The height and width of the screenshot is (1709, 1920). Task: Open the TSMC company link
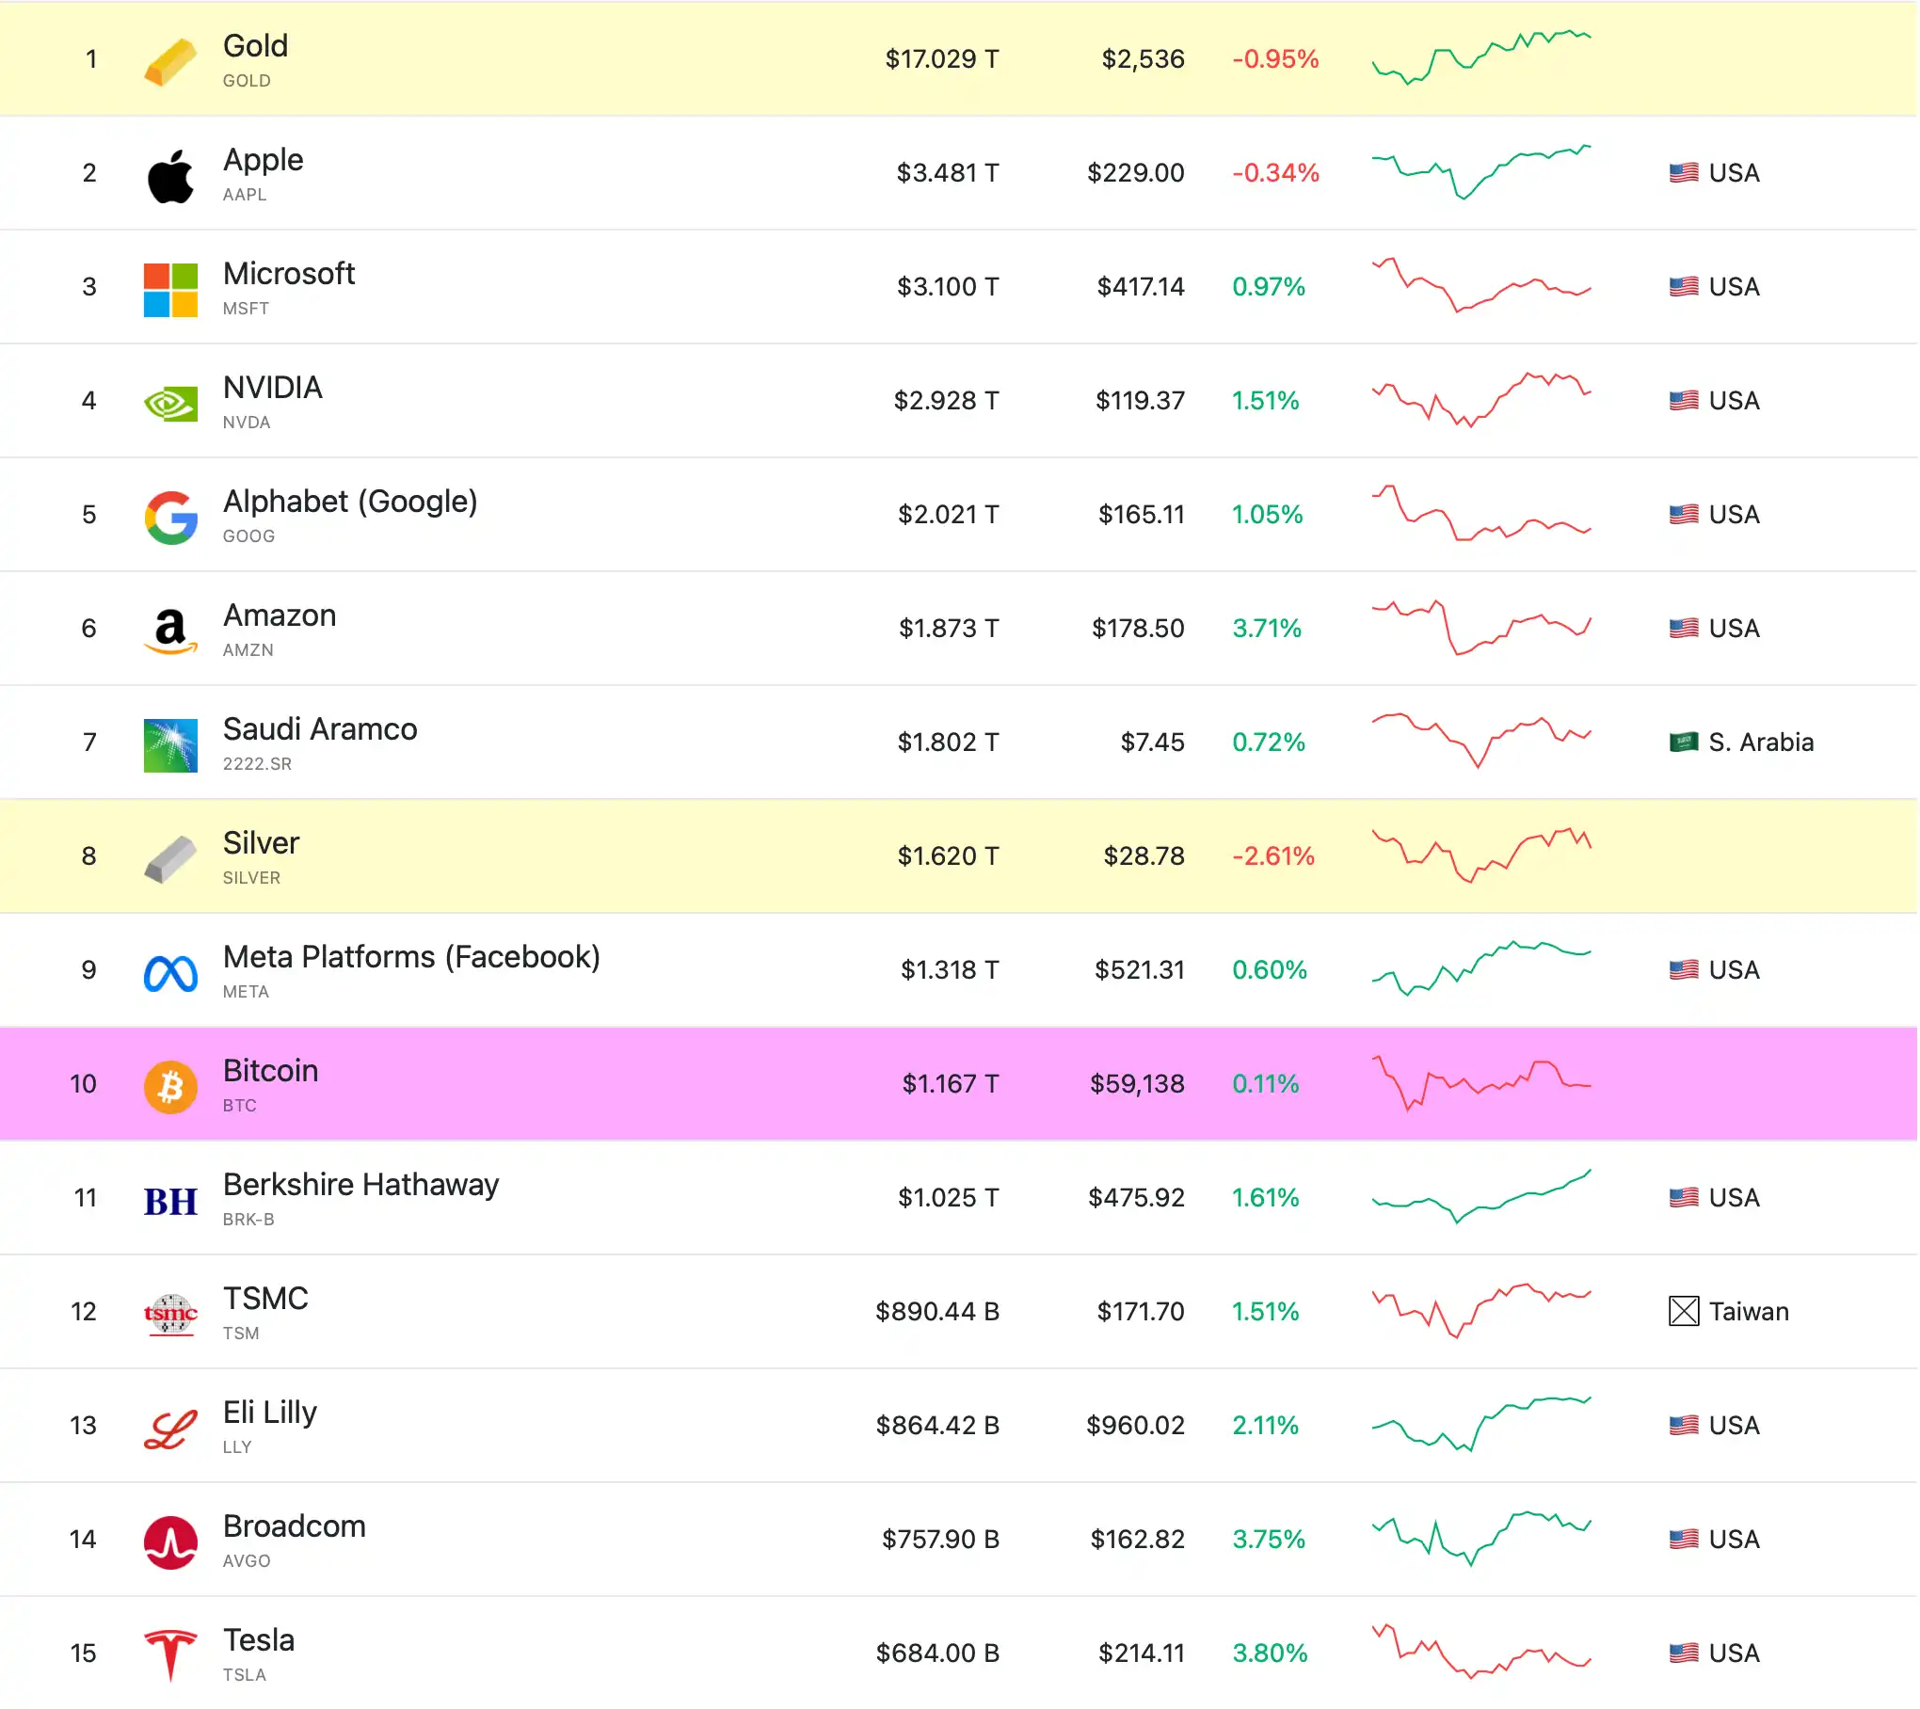pyautogui.click(x=265, y=1298)
